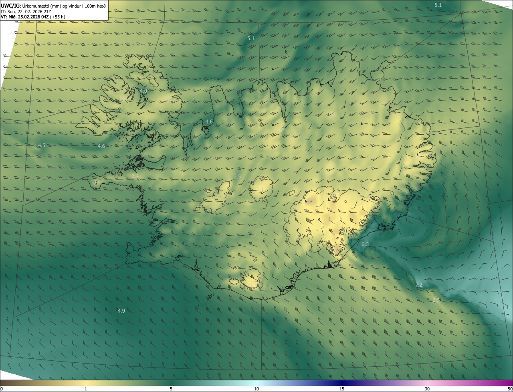Click the 7.2 value southeast of Iceland
Image resolution: width=513 pixels, height=392 pixels.
pos(419,285)
